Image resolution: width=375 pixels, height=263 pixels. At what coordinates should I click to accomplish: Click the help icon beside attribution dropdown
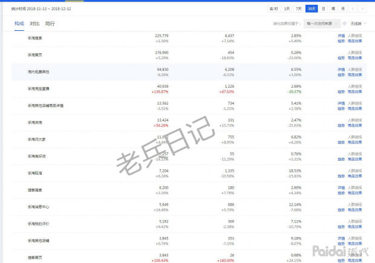tap(345, 24)
